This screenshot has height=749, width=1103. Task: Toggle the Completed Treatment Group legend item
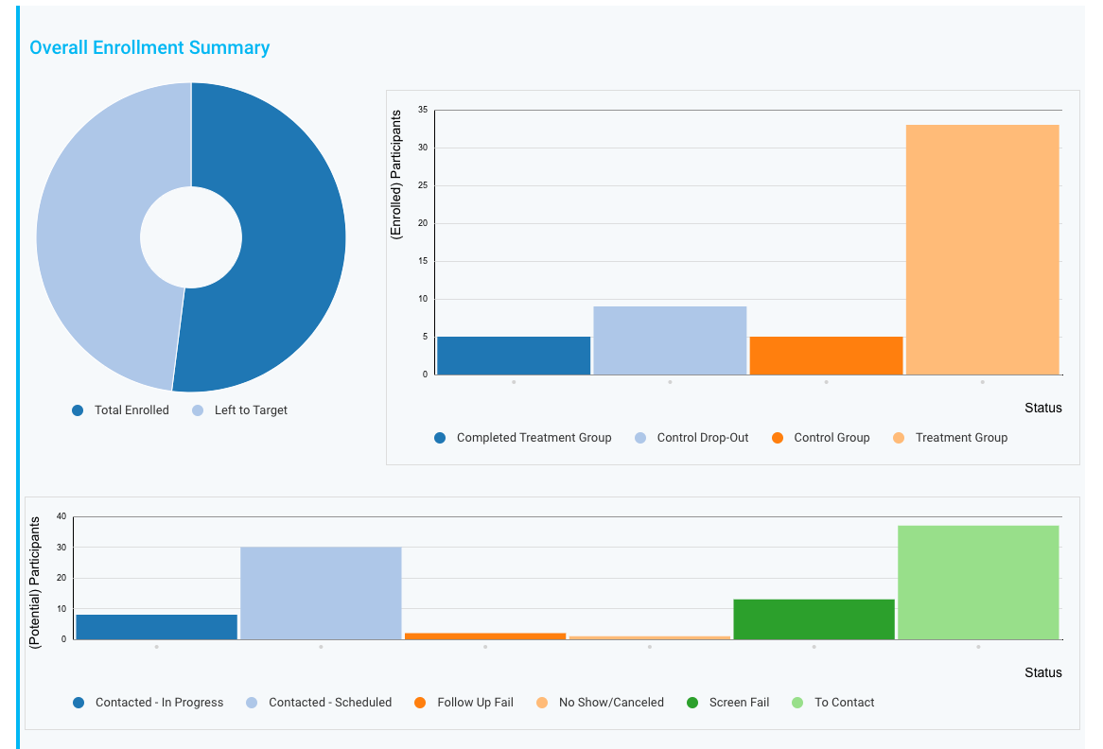click(x=534, y=438)
